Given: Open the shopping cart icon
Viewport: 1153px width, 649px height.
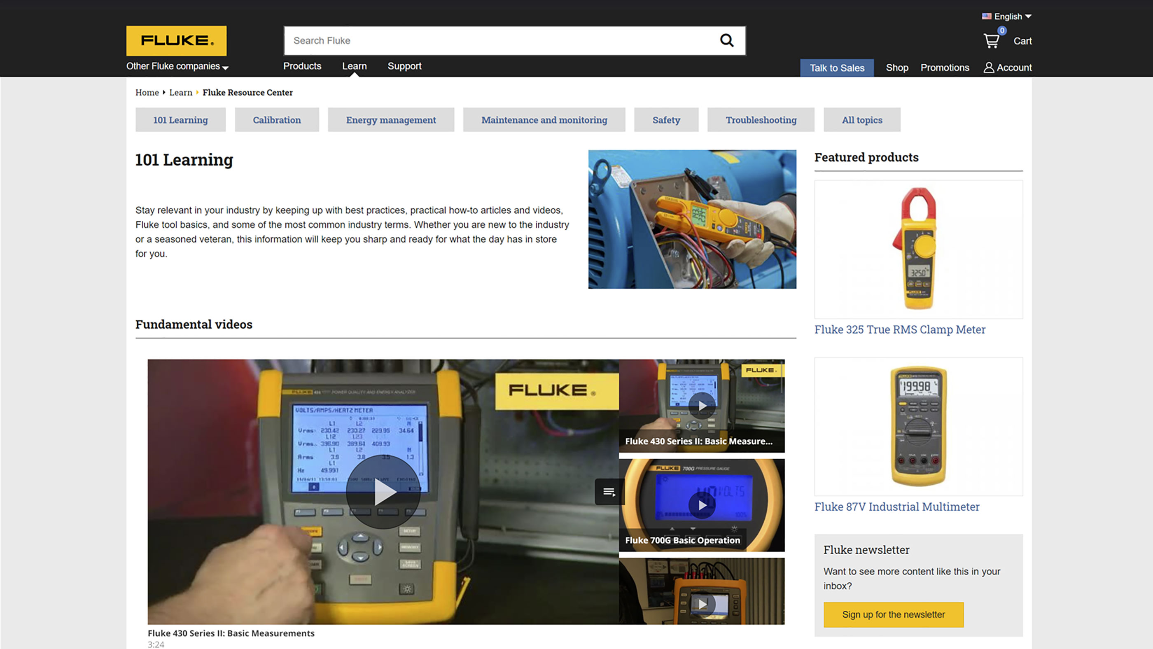Looking at the screenshot, I should [992, 41].
